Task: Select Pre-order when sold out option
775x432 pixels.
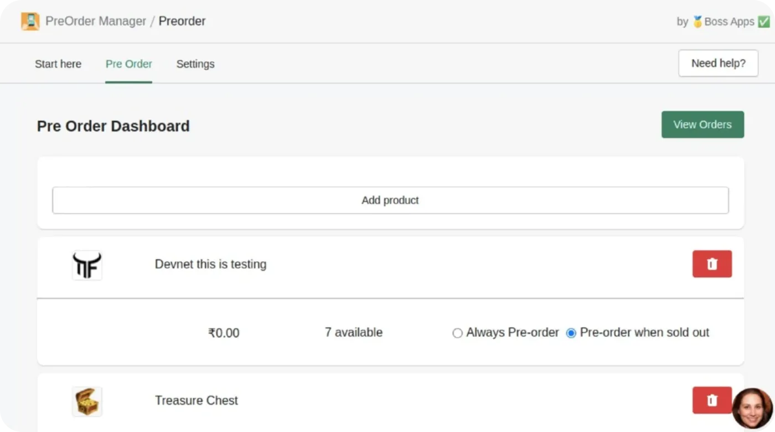Action: click(x=571, y=333)
